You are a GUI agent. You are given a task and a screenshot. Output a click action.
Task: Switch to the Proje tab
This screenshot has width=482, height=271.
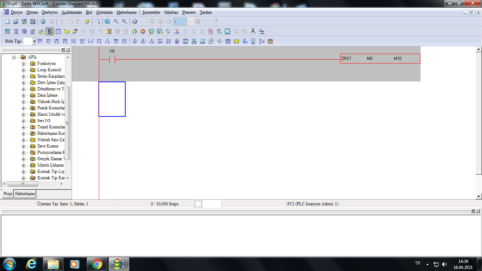click(x=7, y=194)
